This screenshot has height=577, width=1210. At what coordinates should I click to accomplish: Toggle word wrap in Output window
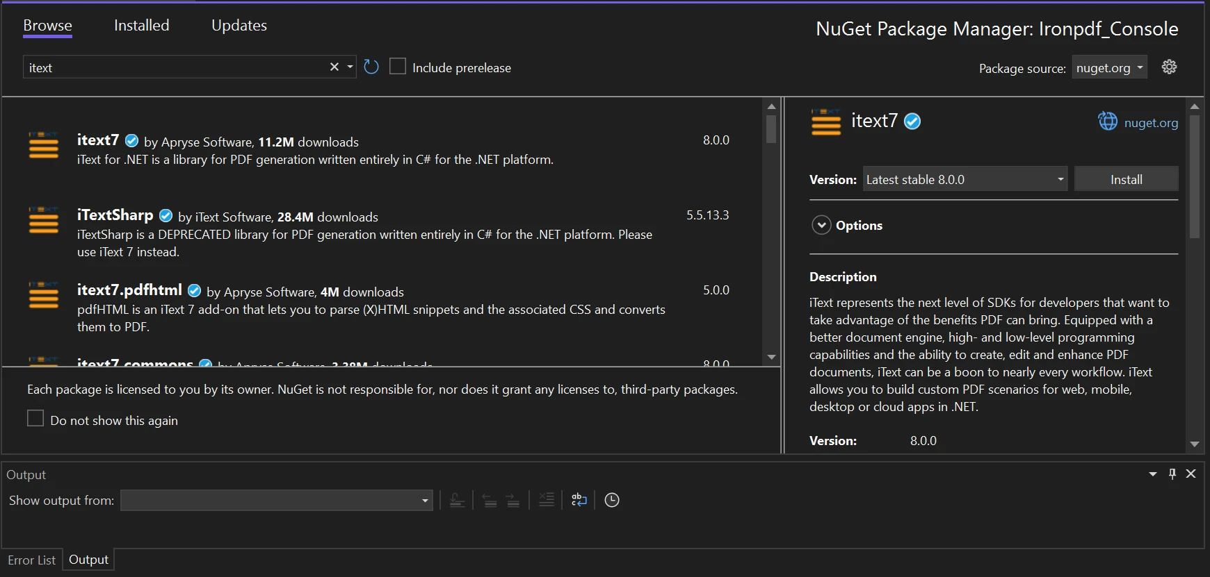coord(579,500)
